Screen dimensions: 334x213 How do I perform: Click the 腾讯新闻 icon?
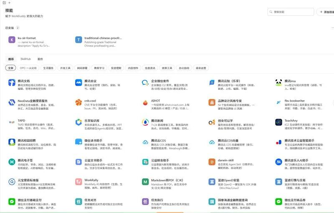(x=145, y=122)
